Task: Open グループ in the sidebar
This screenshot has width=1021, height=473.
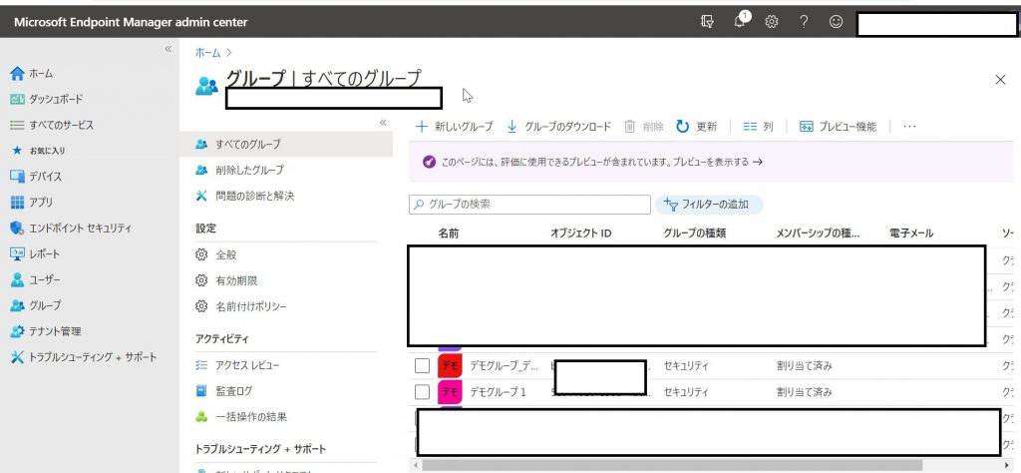Action: (36, 305)
